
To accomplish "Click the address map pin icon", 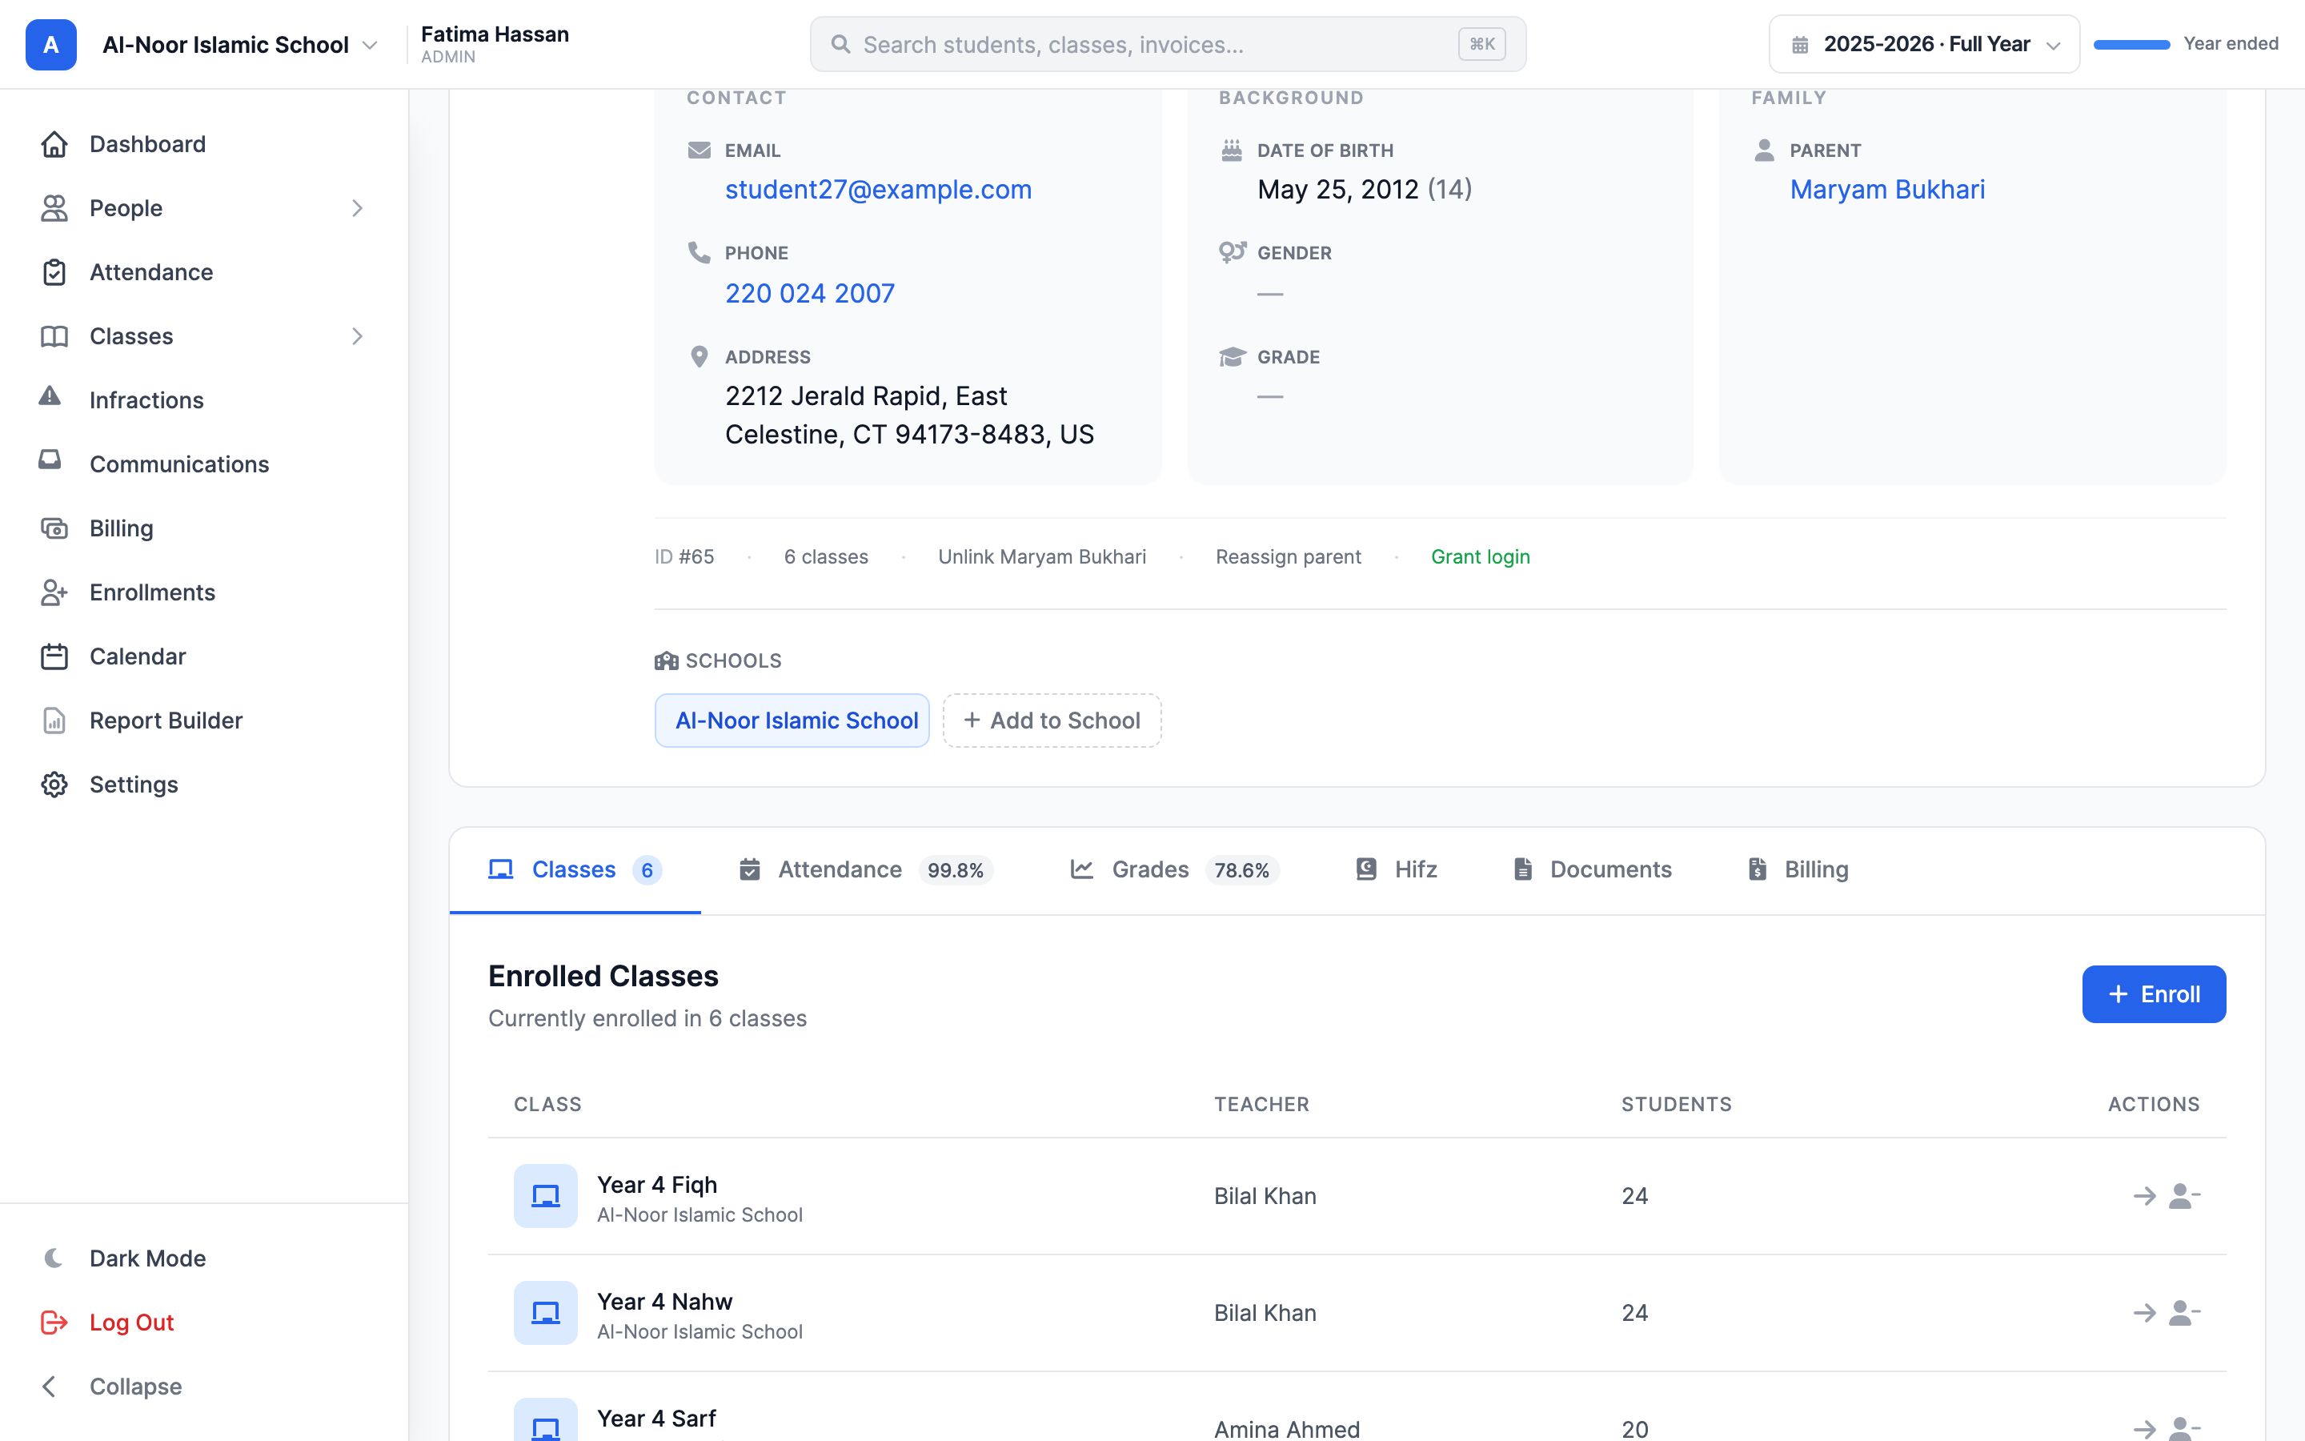I will [700, 356].
